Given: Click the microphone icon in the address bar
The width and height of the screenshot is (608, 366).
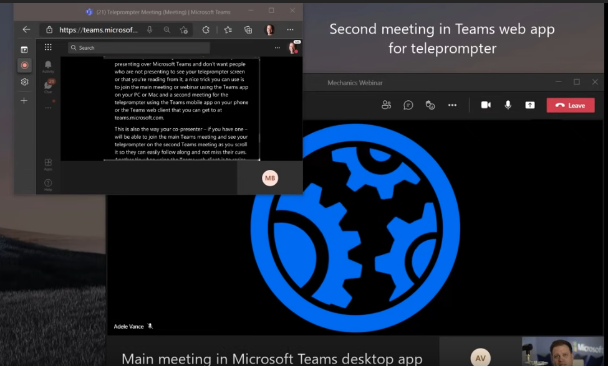Looking at the screenshot, I should click(x=150, y=30).
